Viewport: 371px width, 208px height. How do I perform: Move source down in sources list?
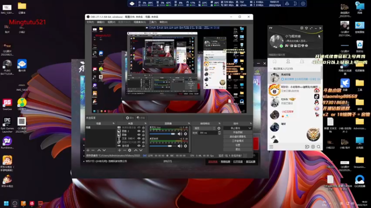click(141, 150)
